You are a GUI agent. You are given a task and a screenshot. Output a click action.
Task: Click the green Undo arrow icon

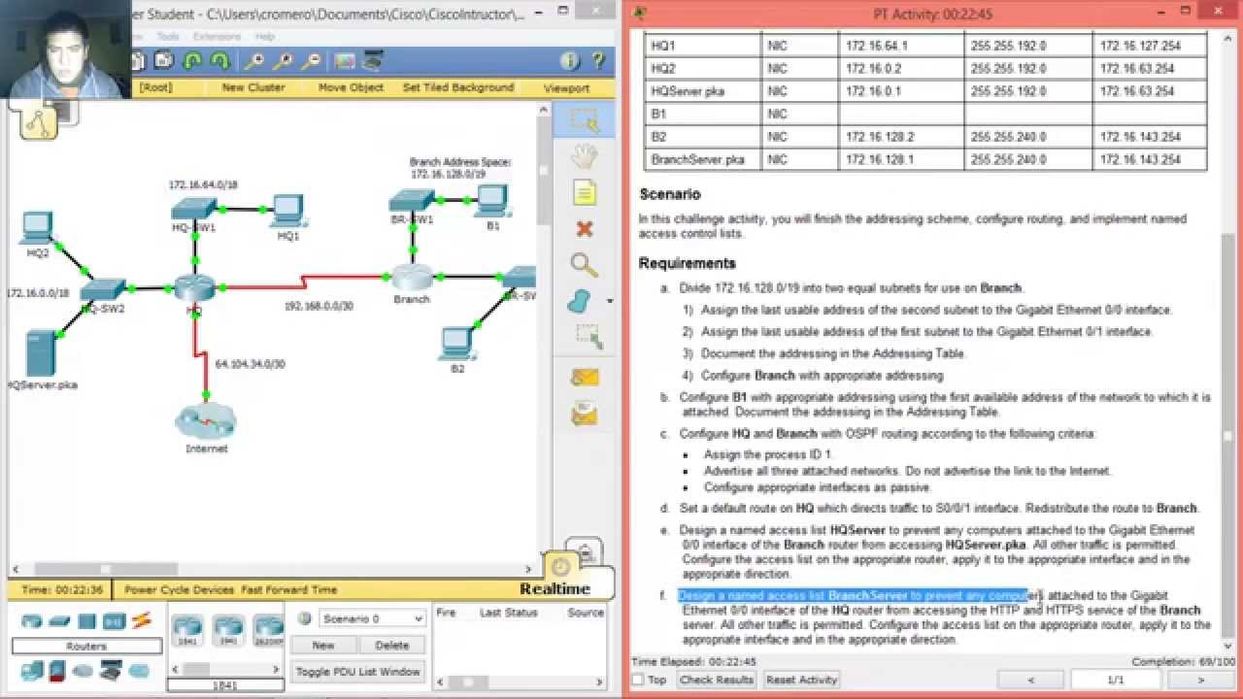[192, 61]
